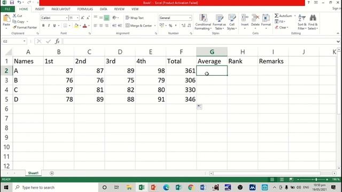Add a new sheet with the plus icon
342x192 pixels.
click(x=52, y=173)
